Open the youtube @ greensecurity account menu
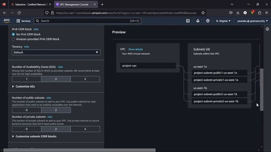 [x=252, y=21]
